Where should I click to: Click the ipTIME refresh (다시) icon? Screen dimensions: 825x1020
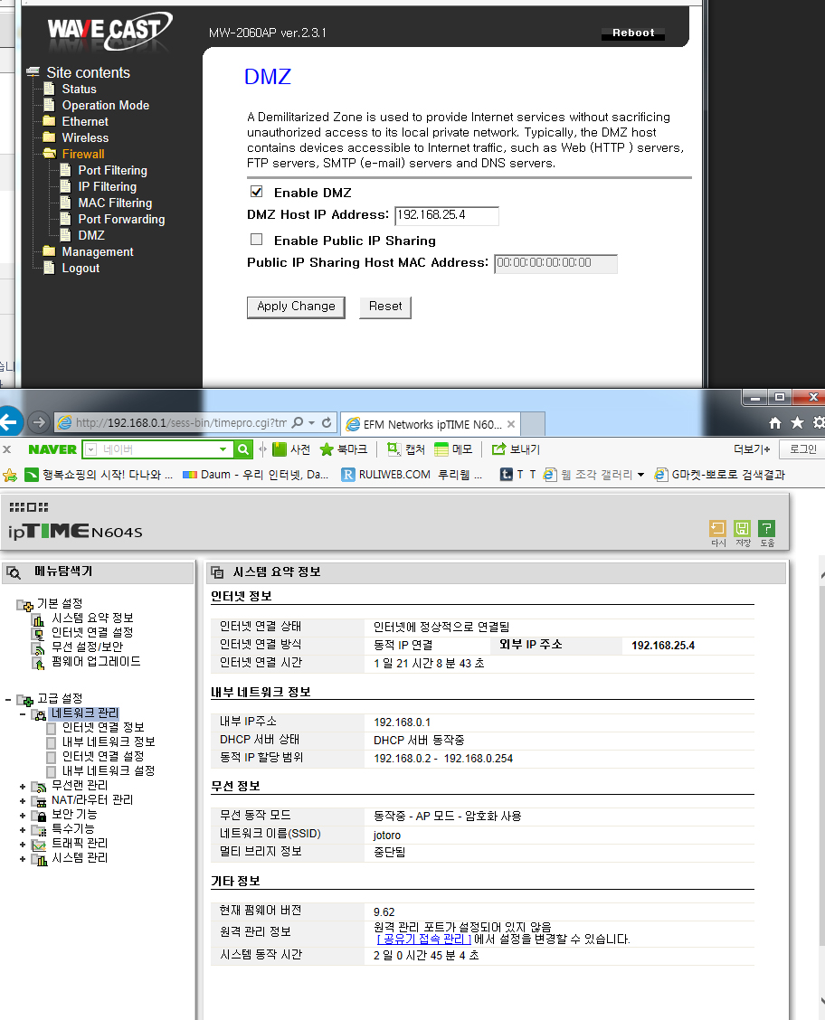click(x=717, y=528)
